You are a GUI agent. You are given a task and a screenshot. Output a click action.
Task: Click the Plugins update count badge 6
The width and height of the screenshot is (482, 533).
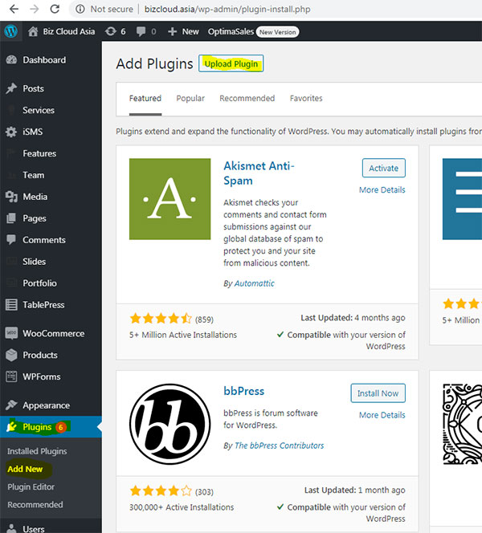[61, 427]
